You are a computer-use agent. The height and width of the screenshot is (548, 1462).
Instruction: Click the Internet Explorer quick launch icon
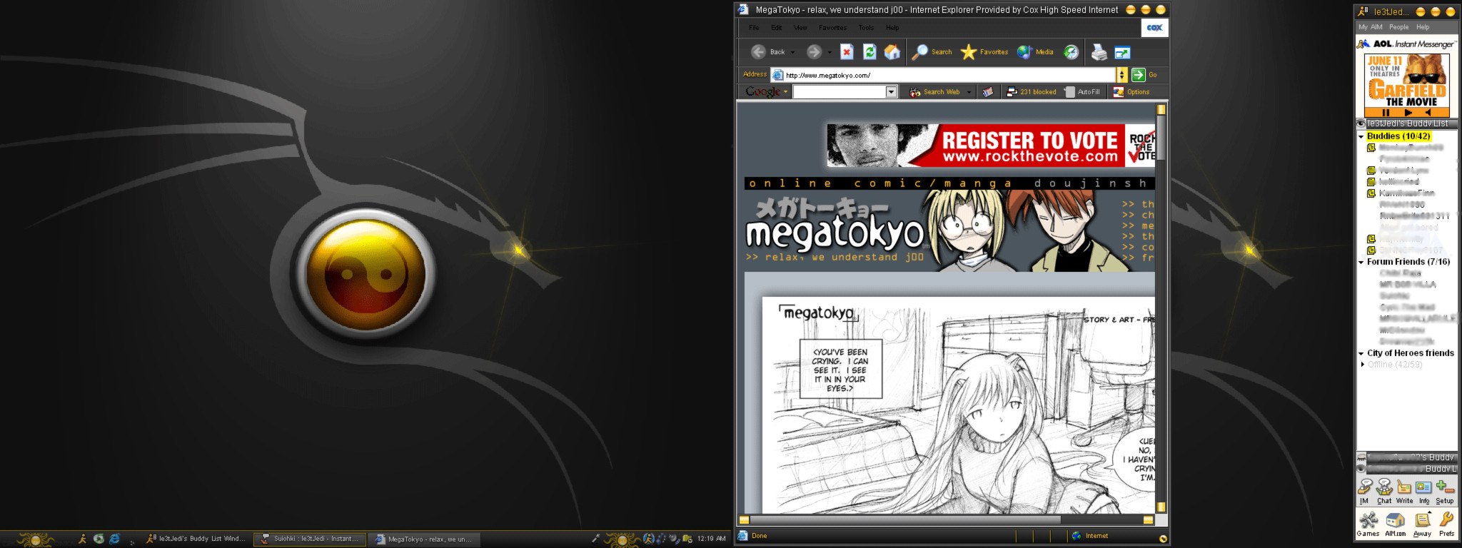tap(114, 539)
